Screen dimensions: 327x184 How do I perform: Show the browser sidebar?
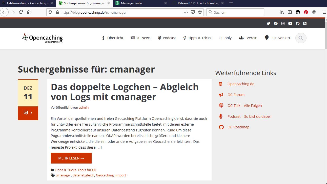click(x=290, y=12)
